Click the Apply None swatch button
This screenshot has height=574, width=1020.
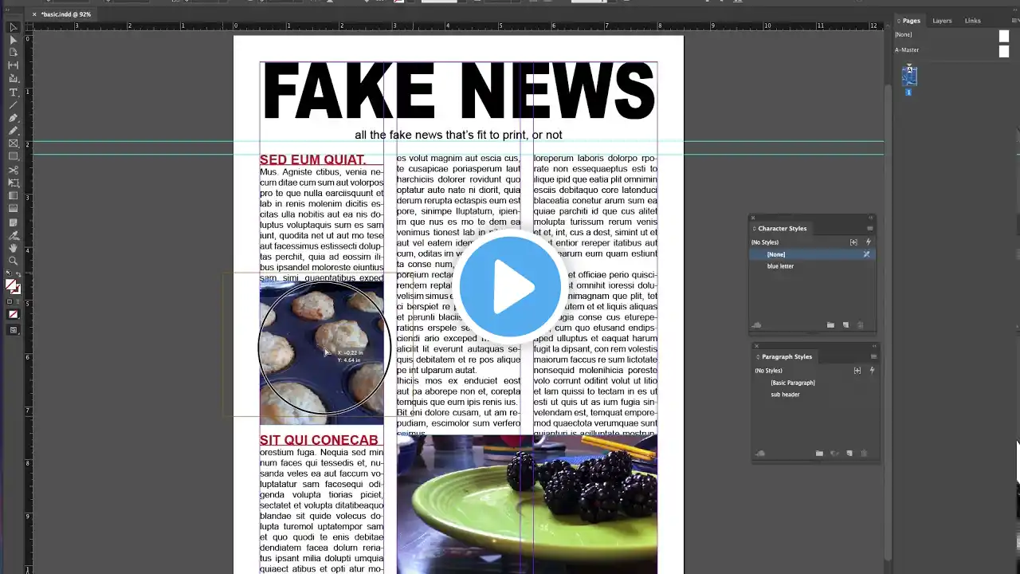pyautogui.click(x=14, y=314)
